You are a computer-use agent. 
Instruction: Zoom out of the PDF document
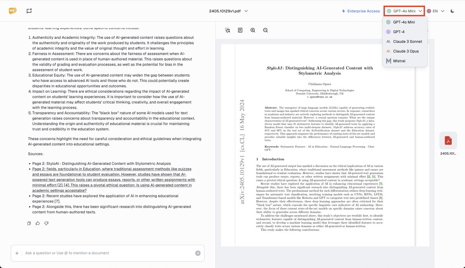[x=265, y=30]
